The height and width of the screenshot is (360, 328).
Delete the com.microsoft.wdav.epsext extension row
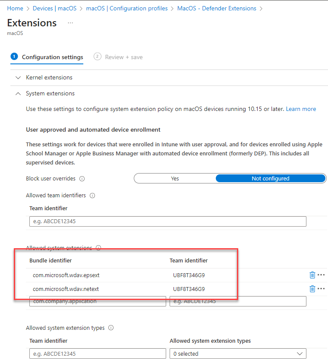[x=312, y=275]
